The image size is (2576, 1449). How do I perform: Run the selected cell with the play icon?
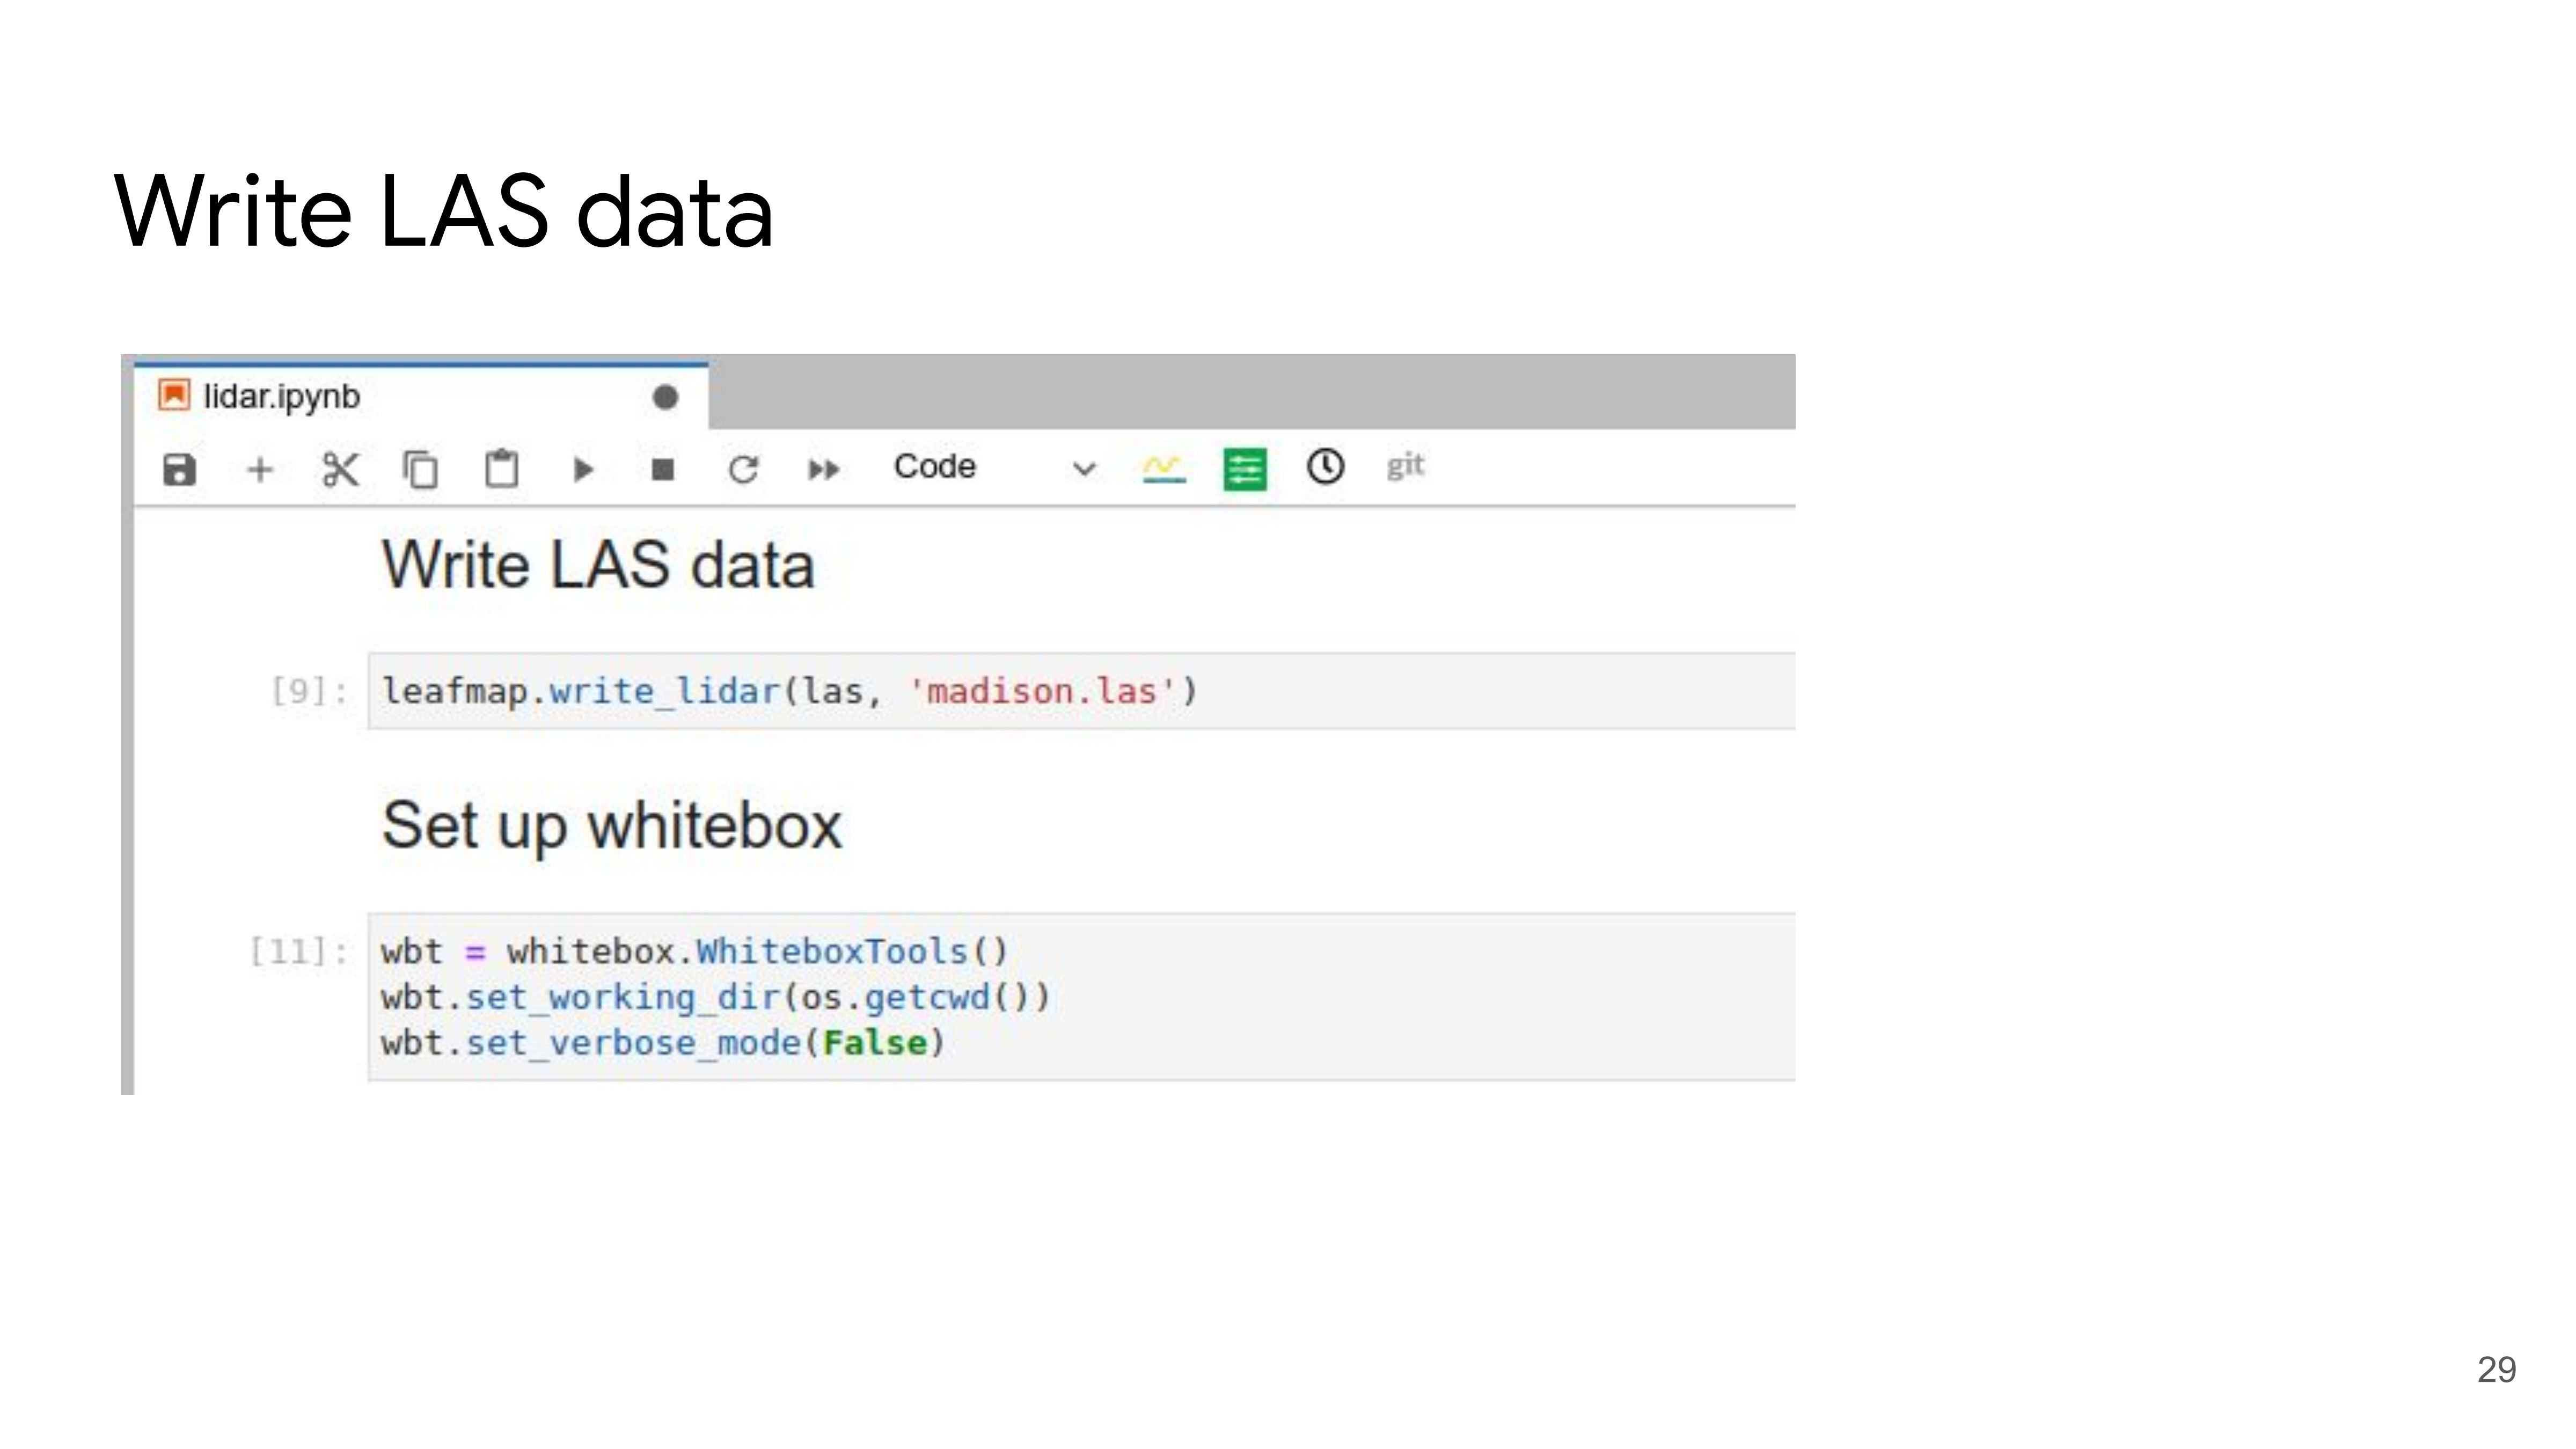pyautogui.click(x=583, y=469)
